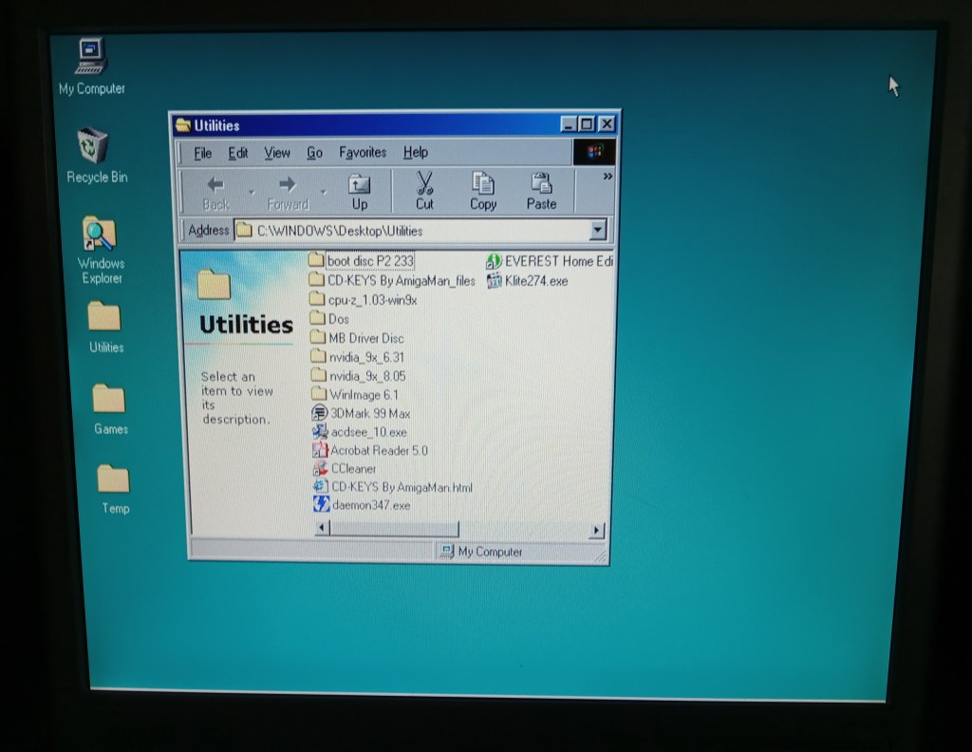Select the Recycle Bin icon
The width and height of the screenshot is (972, 752).
pyautogui.click(x=93, y=148)
